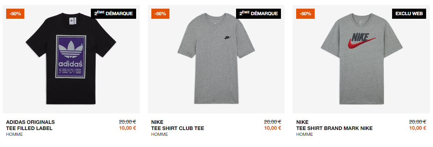
Task: Click 10,00 € price of Adidas tee
Action: point(127,128)
